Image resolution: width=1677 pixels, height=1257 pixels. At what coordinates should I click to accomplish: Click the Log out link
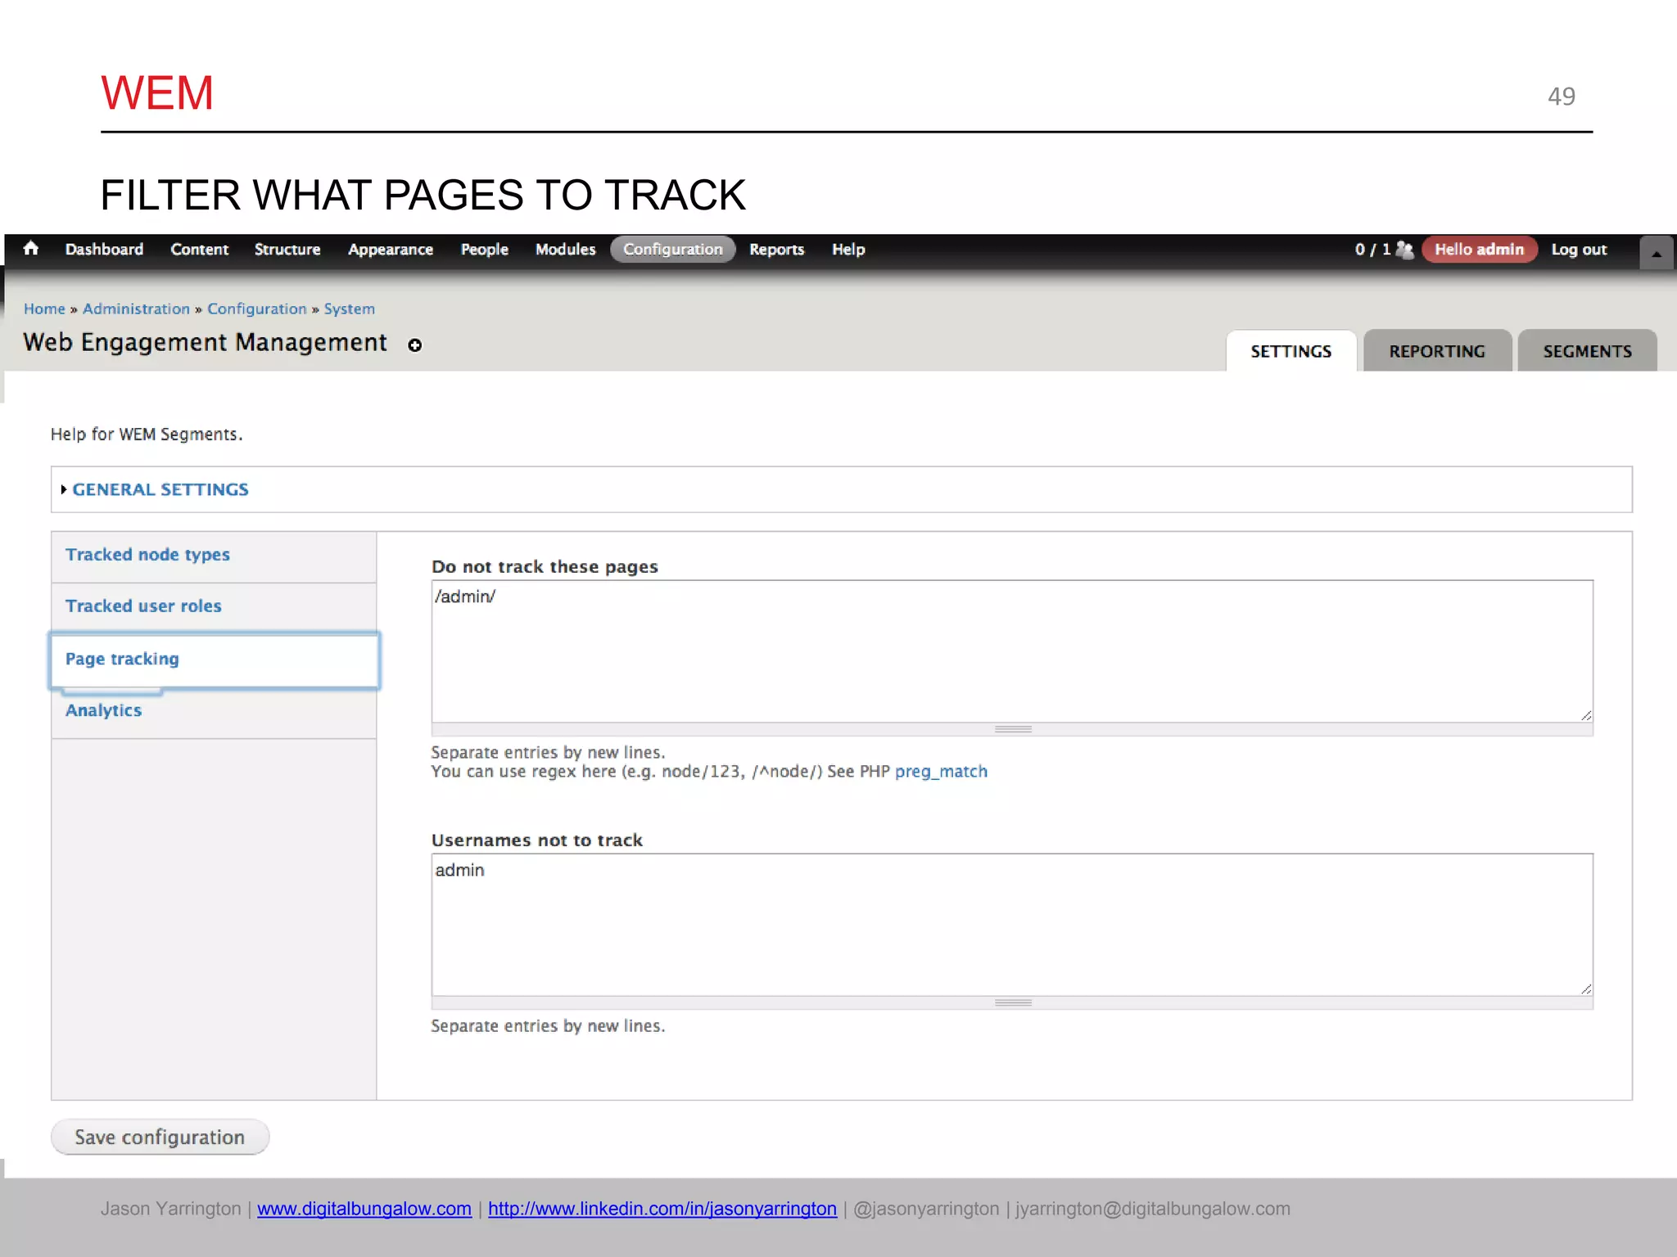point(1579,250)
